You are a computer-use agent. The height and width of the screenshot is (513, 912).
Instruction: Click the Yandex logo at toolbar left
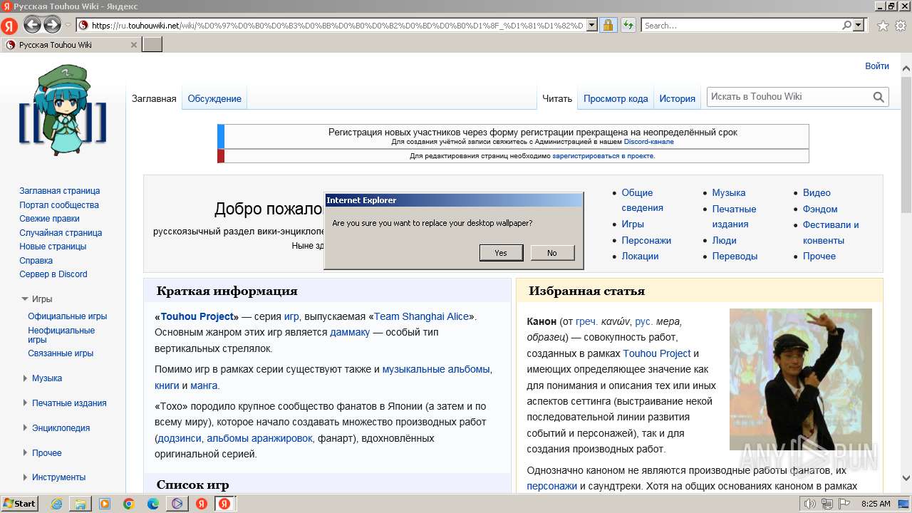[9, 26]
